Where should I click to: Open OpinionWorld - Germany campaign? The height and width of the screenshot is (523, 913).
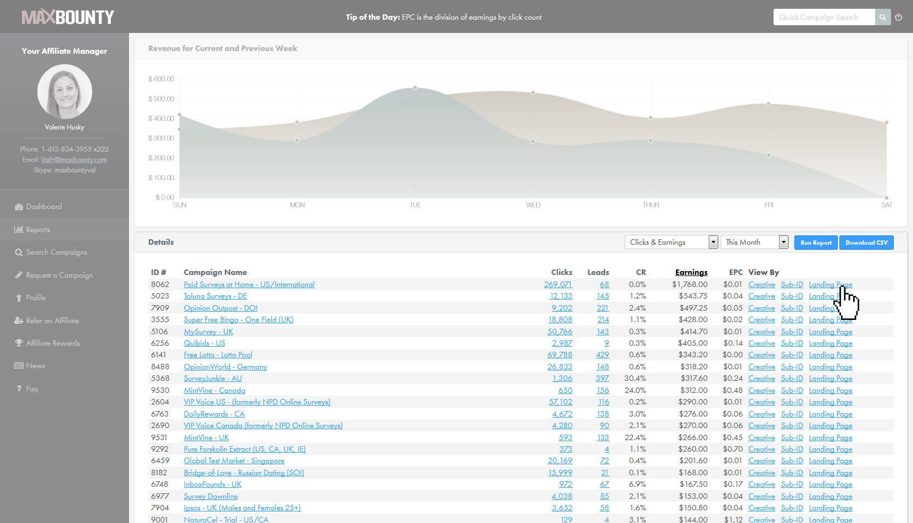(x=226, y=367)
